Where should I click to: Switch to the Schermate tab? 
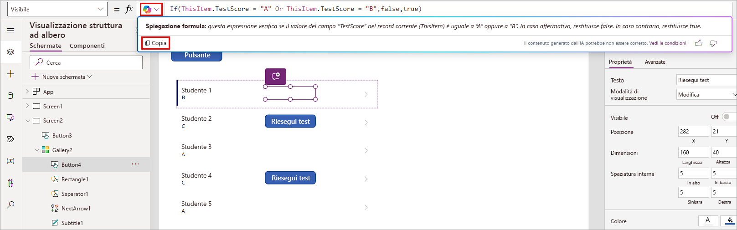[x=46, y=46]
